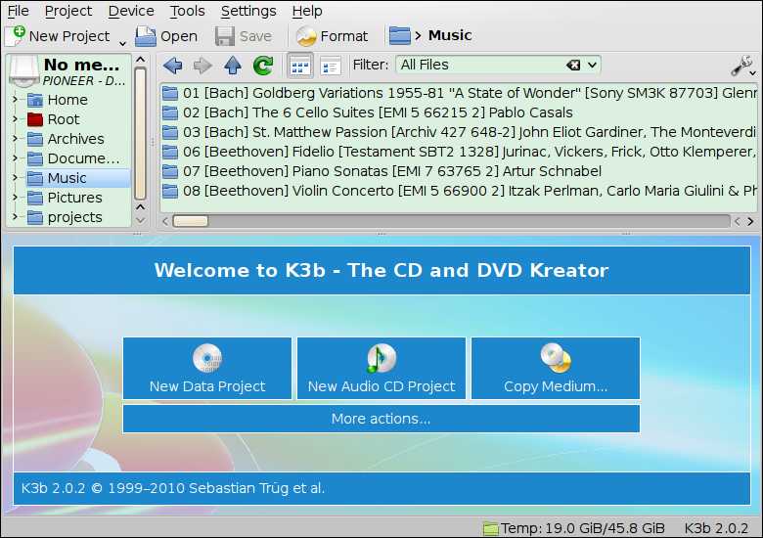Open the Device menu
This screenshot has width=763, height=538.
tap(131, 11)
